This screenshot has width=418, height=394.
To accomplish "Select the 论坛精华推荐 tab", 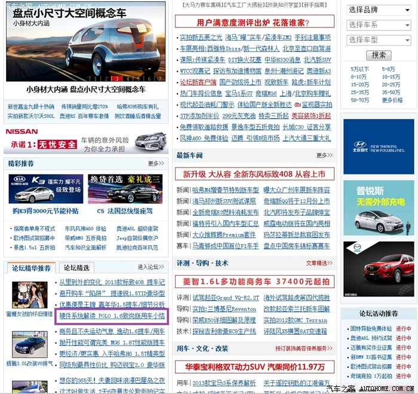I will point(32,268).
